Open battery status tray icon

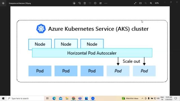[152, 98]
